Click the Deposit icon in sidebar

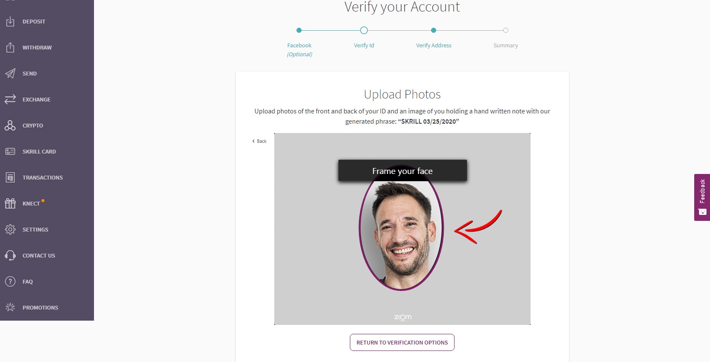[10, 21]
